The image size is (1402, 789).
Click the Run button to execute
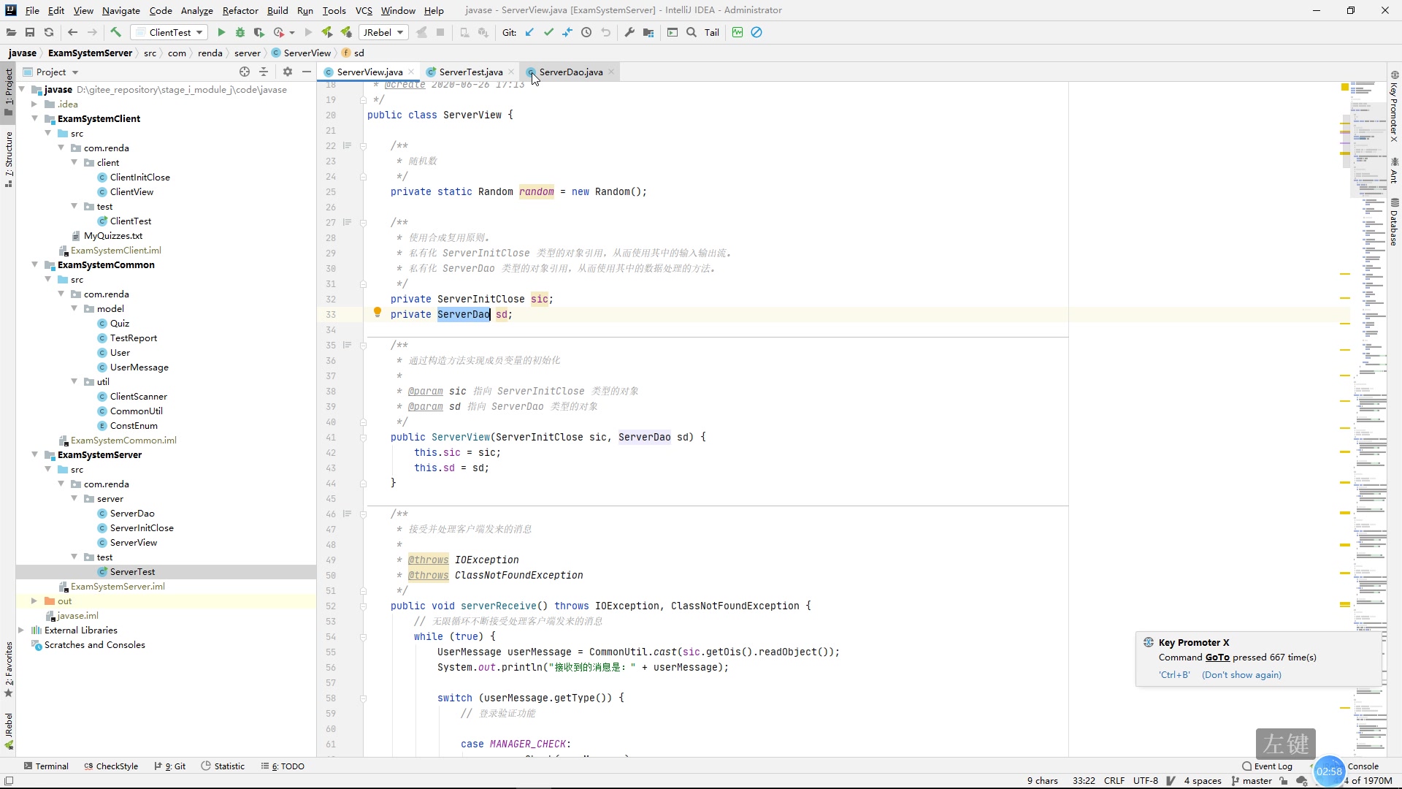point(221,32)
